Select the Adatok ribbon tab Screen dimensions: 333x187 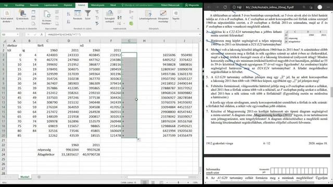click(x=82, y=5)
